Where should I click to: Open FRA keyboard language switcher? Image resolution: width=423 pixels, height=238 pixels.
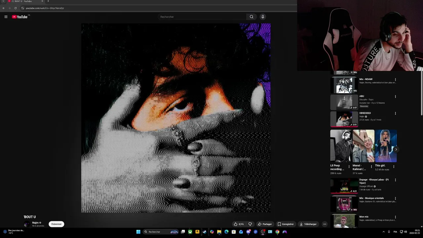[x=395, y=232]
